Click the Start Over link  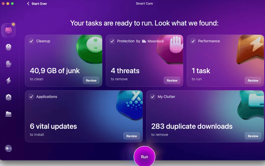pyautogui.click(x=39, y=4)
